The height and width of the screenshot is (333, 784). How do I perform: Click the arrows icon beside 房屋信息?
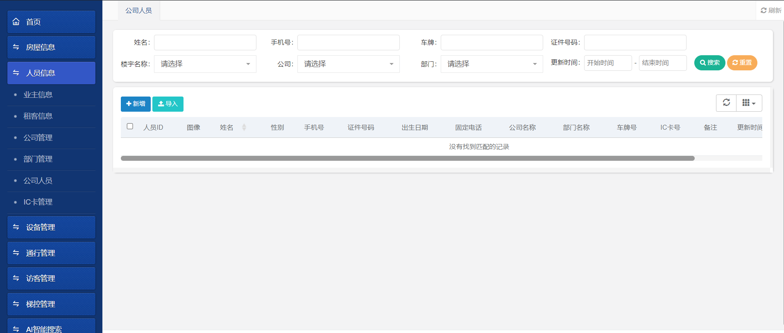click(x=16, y=47)
